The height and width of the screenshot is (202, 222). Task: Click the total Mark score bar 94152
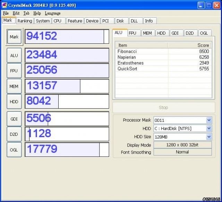(x=67, y=36)
